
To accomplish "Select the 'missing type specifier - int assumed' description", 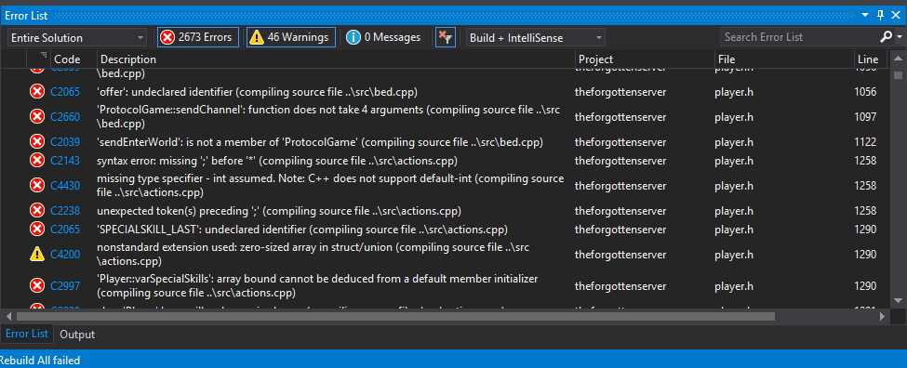I will tap(330, 186).
